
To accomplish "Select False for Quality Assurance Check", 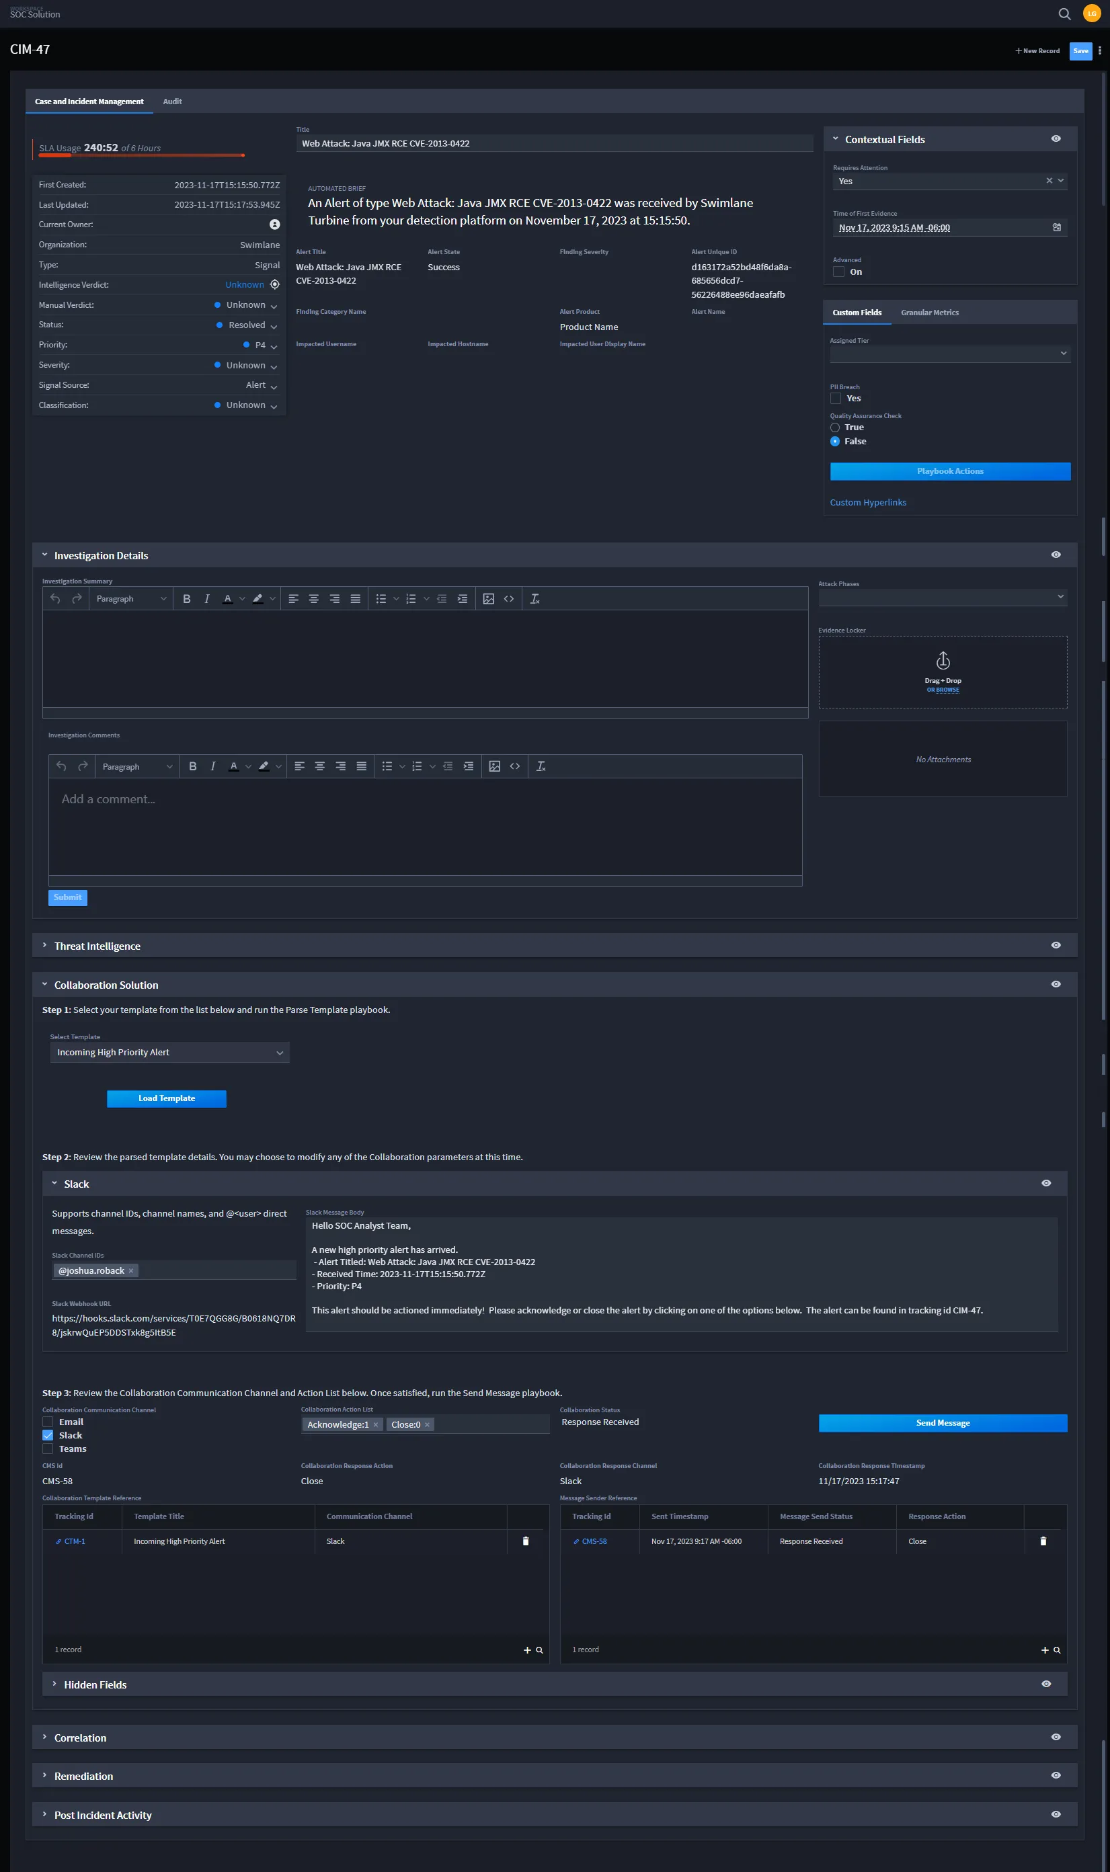I will (835, 442).
